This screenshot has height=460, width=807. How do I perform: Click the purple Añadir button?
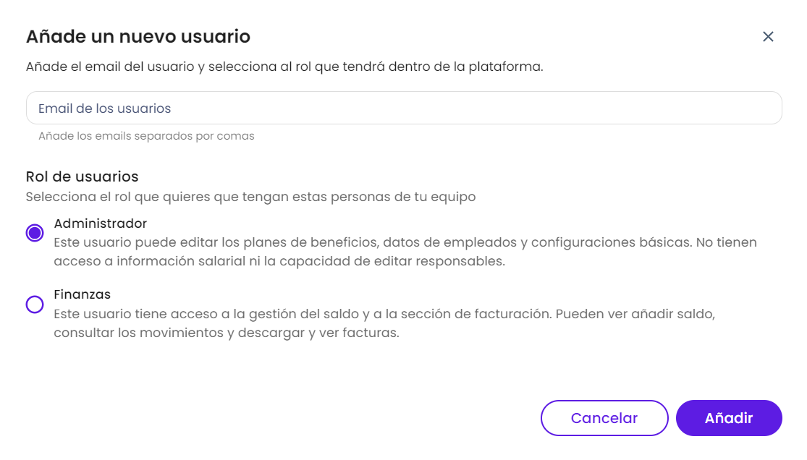[x=729, y=418]
